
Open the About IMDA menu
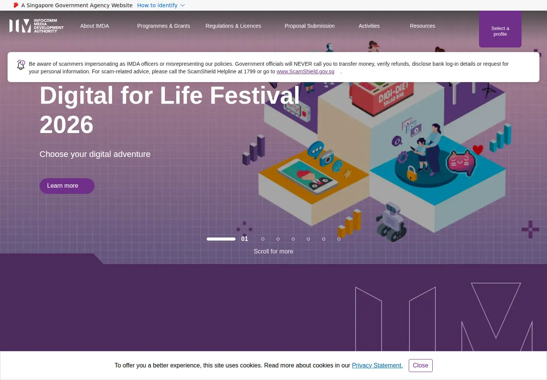click(x=95, y=26)
